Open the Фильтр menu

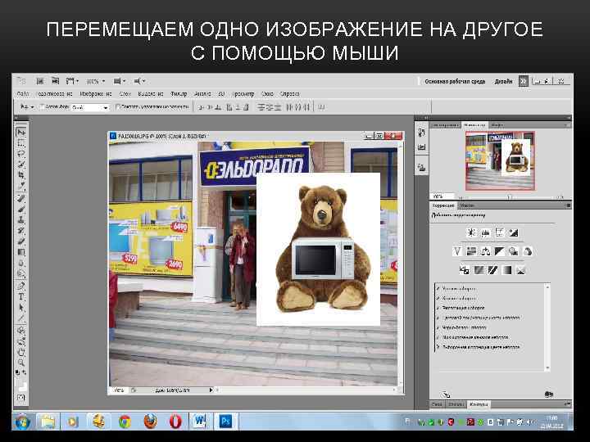click(x=179, y=94)
